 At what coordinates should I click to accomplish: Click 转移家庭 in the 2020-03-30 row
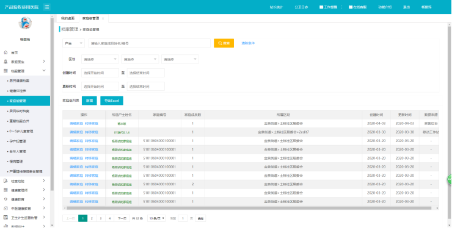click(92, 132)
